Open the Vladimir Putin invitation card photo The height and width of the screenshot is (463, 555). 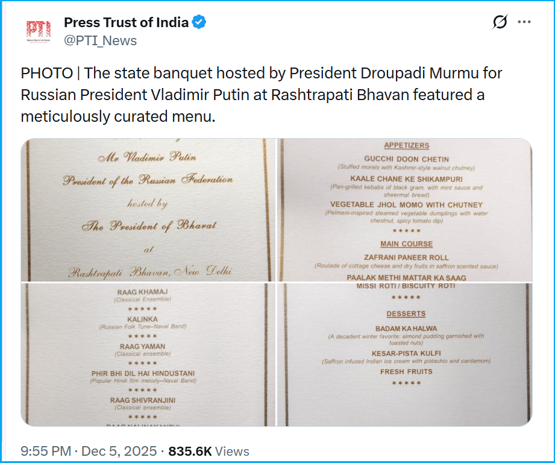[148, 209]
